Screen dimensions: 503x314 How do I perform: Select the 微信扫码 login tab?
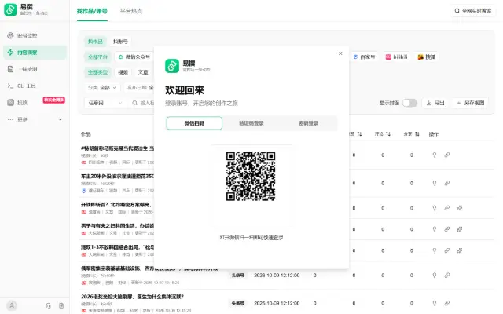(x=194, y=123)
